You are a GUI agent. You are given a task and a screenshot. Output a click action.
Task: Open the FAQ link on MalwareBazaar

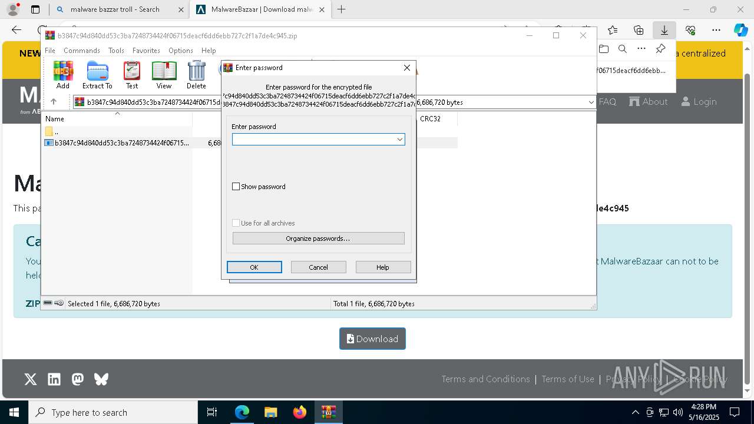click(x=607, y=101)
